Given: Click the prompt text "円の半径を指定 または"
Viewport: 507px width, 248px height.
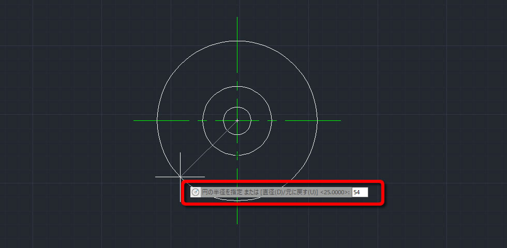Looking at the screenshot, I should (230, 192).
